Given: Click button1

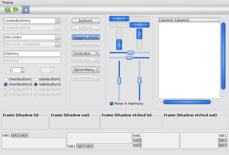Looking at the screenshot, I should pos(86,21).
